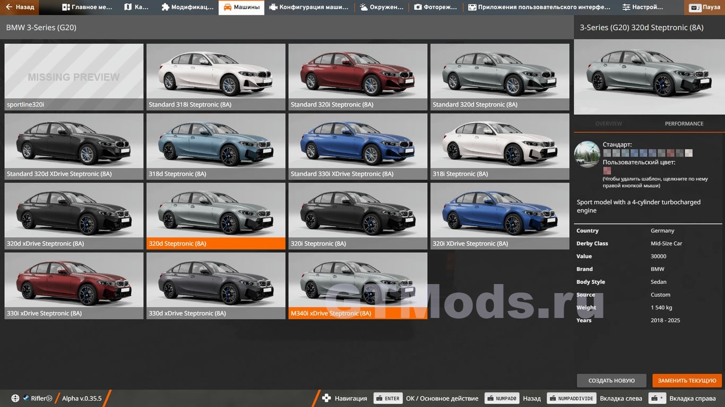Select the dark red 330i xDrive Steptronic car
This screenshot has height=407, width=725.
coord(74,286)
